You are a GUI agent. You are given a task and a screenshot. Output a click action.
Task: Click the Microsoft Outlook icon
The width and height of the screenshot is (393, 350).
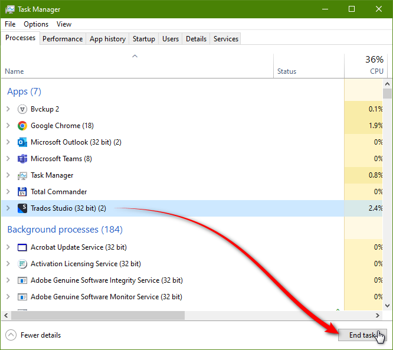[22, 142]
